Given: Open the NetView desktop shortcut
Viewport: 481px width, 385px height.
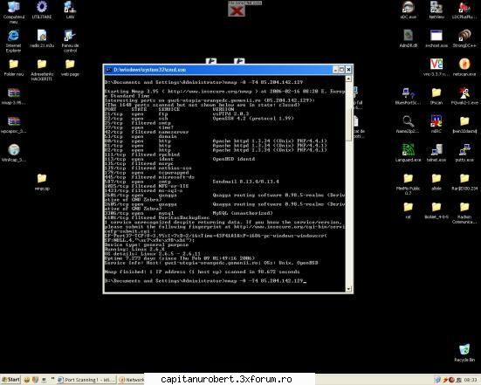Looking at the screenshot, I should tap(436, 10).
